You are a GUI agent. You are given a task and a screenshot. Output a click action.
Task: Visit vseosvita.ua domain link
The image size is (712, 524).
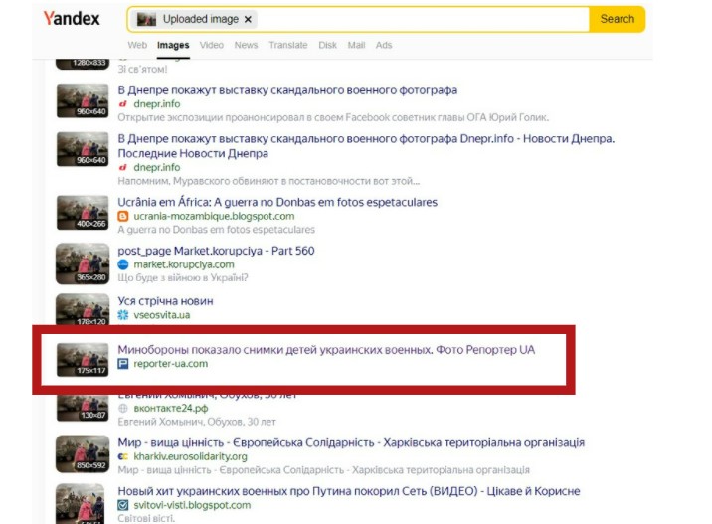[x=162, y=315]
